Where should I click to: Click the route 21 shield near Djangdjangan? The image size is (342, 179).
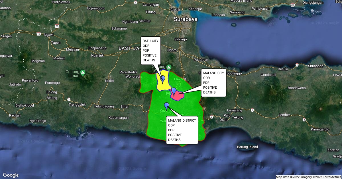(x=292, y=5)
